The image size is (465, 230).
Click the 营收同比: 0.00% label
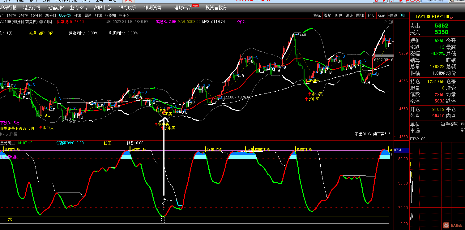pos(83,33)
